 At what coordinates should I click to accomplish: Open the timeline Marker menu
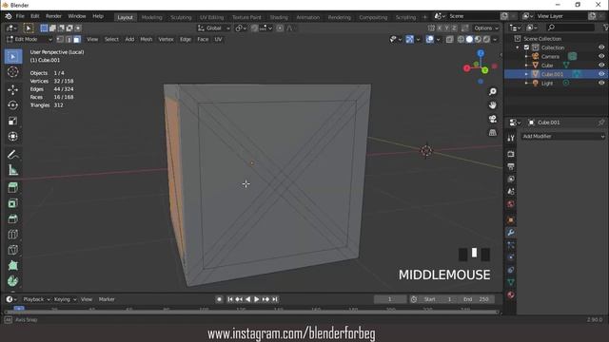107,299
